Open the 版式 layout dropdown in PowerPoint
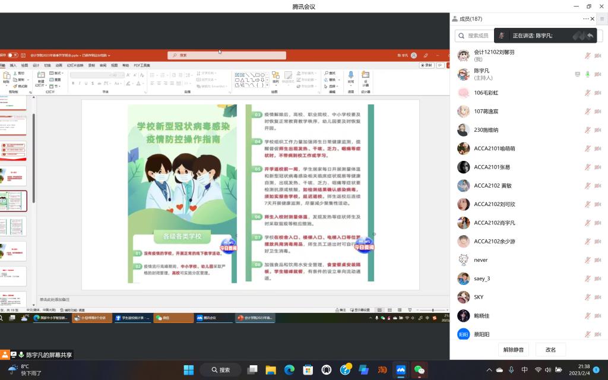The width and height of the screenshot is (608, 380). pos(56,73)
